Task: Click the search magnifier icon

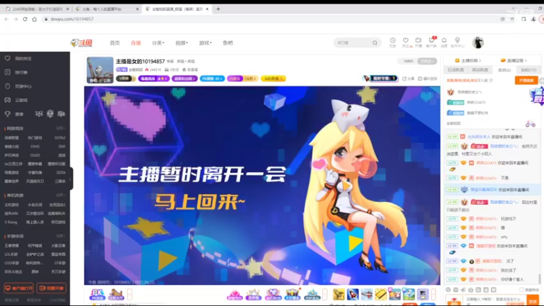Action: tap(375, 43)
